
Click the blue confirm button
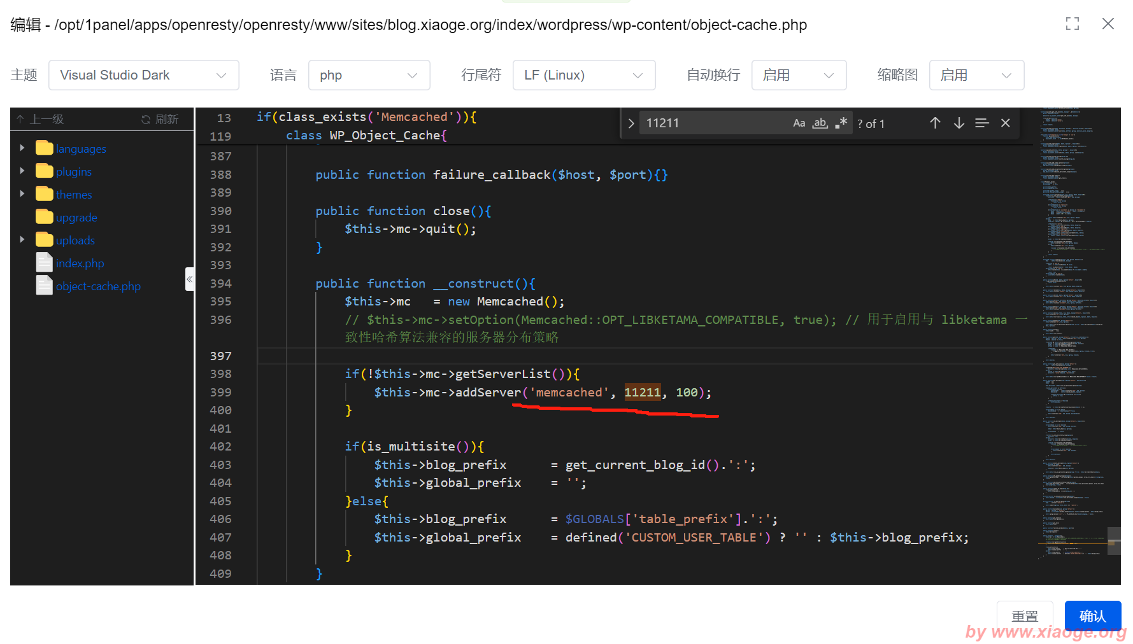pyautogui.click(x=1092, y=616)
